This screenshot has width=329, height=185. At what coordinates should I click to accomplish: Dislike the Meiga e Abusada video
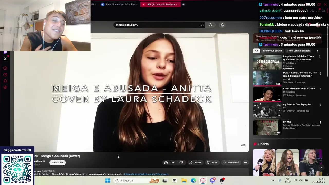coord(181,162)
